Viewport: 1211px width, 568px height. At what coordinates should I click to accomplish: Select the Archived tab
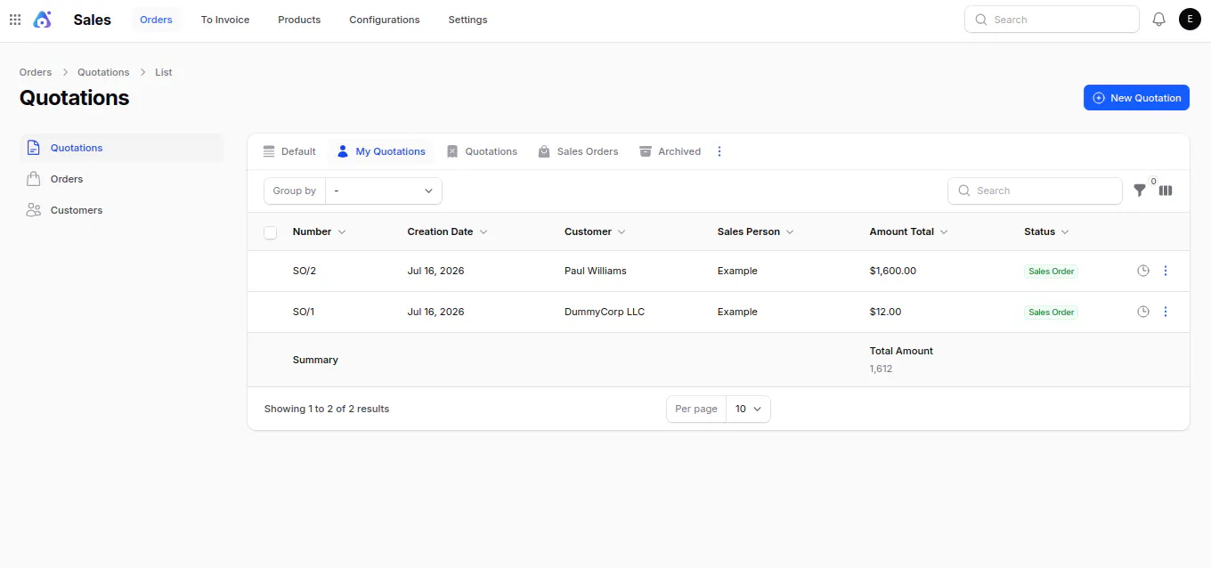coord(670,151)
